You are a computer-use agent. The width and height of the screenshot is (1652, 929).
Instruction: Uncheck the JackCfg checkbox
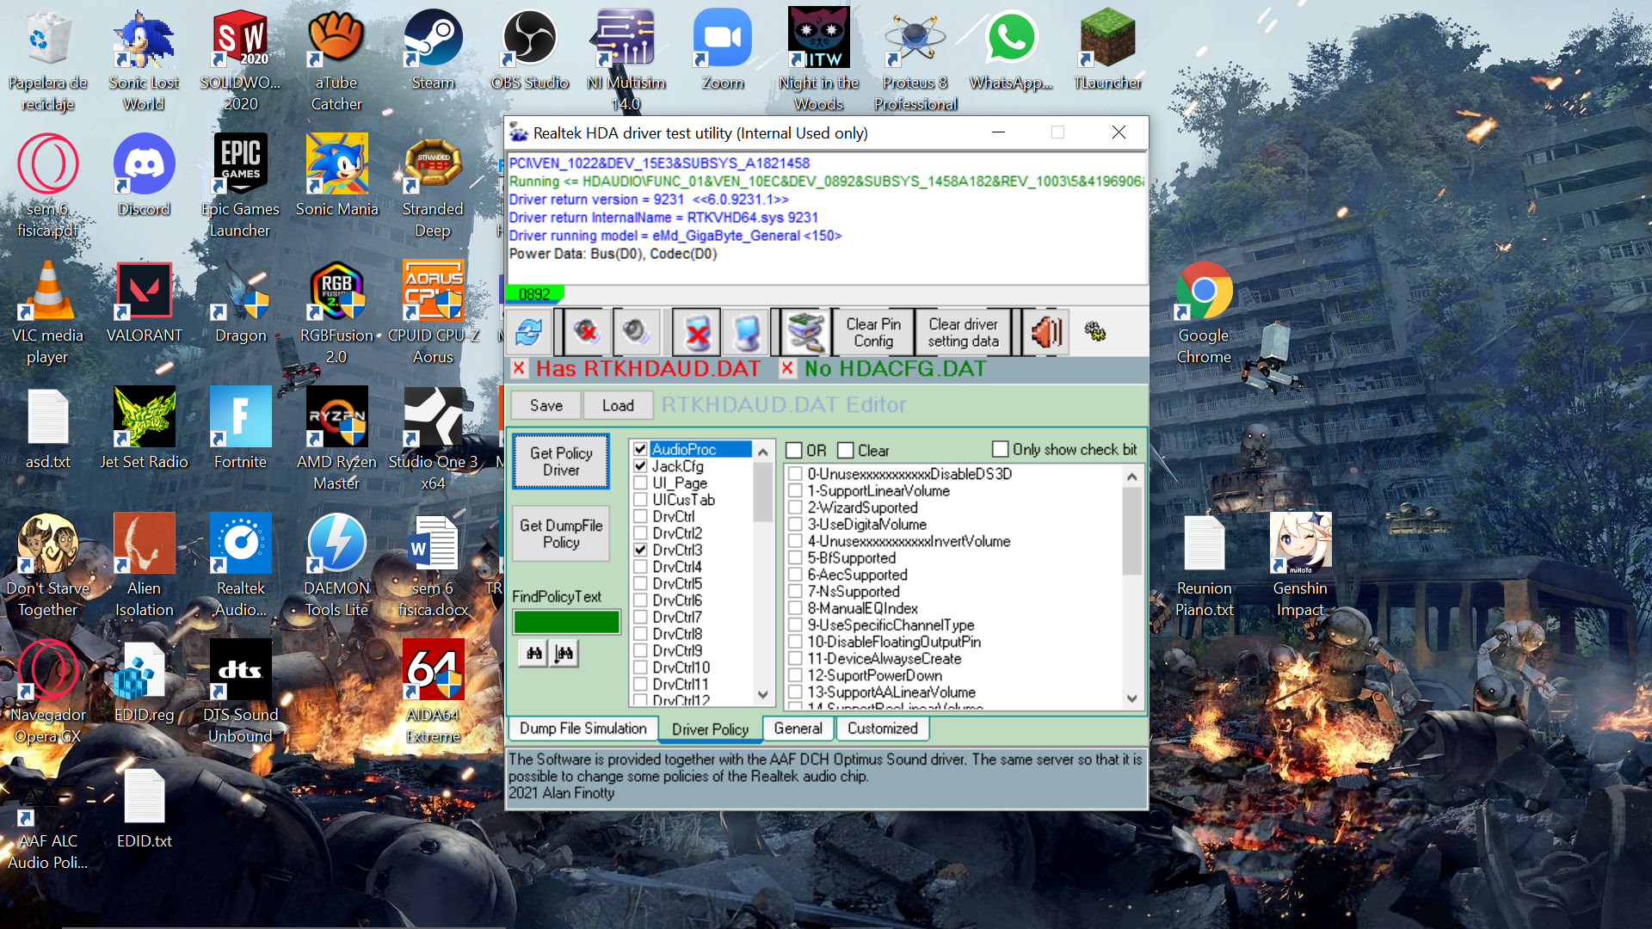(640, 466)
